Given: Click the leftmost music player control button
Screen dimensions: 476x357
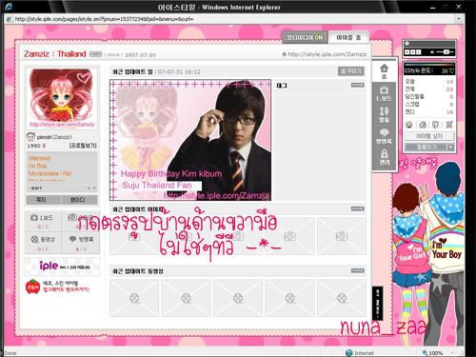Looking at the screenshot, I should pos(407,51).
